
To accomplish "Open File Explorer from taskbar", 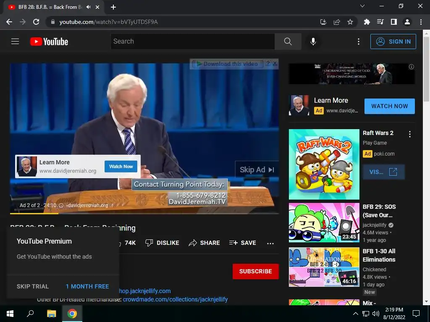I will (51, 314).
